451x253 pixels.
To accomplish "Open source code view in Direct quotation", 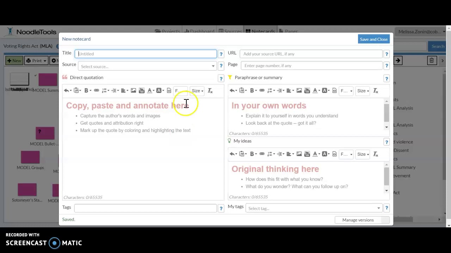I will tap(169, 91).
